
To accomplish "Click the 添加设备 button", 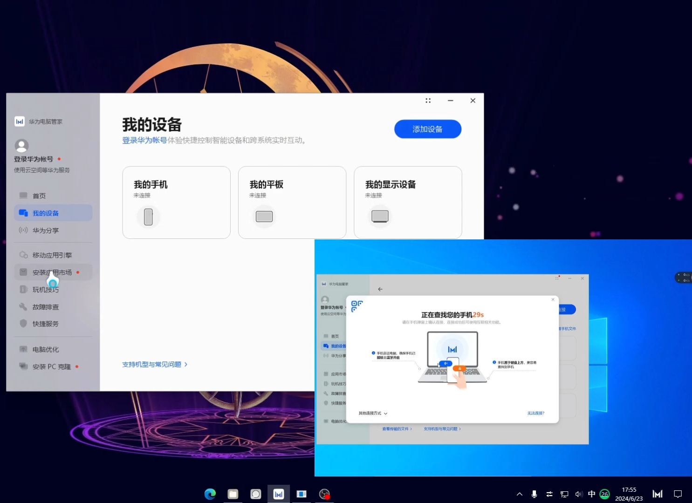I will pos(427,129).
